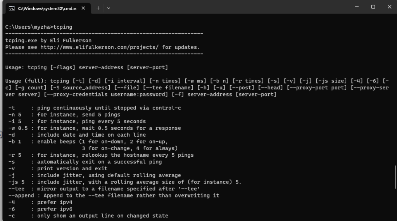Click the '--tee' mirror output option line
The width and height of the screenshot is (397, 221).
pyautogui.click(x=104, y=189)
